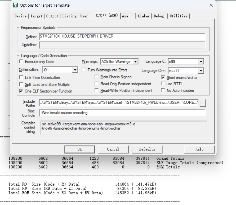This screenshot has height=205, width=236.
Task: Select the C/C++ (AC6) tab
Action: (x=107, y=16)
